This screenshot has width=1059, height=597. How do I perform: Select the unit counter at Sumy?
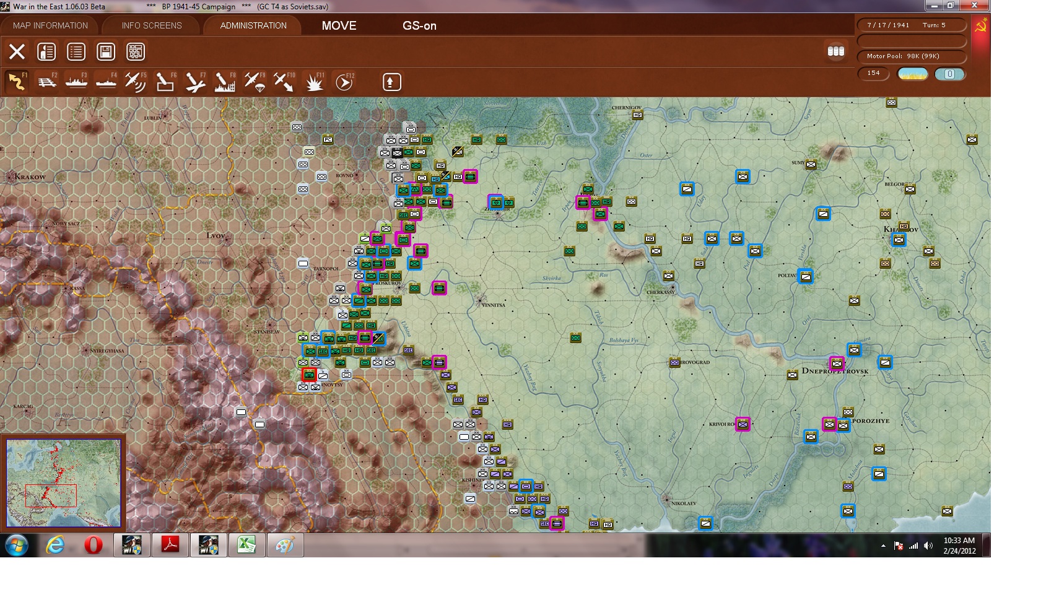tap(811, 165)
